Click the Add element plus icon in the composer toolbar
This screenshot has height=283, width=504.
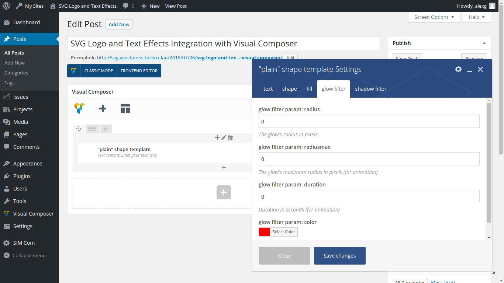point(103,108)
